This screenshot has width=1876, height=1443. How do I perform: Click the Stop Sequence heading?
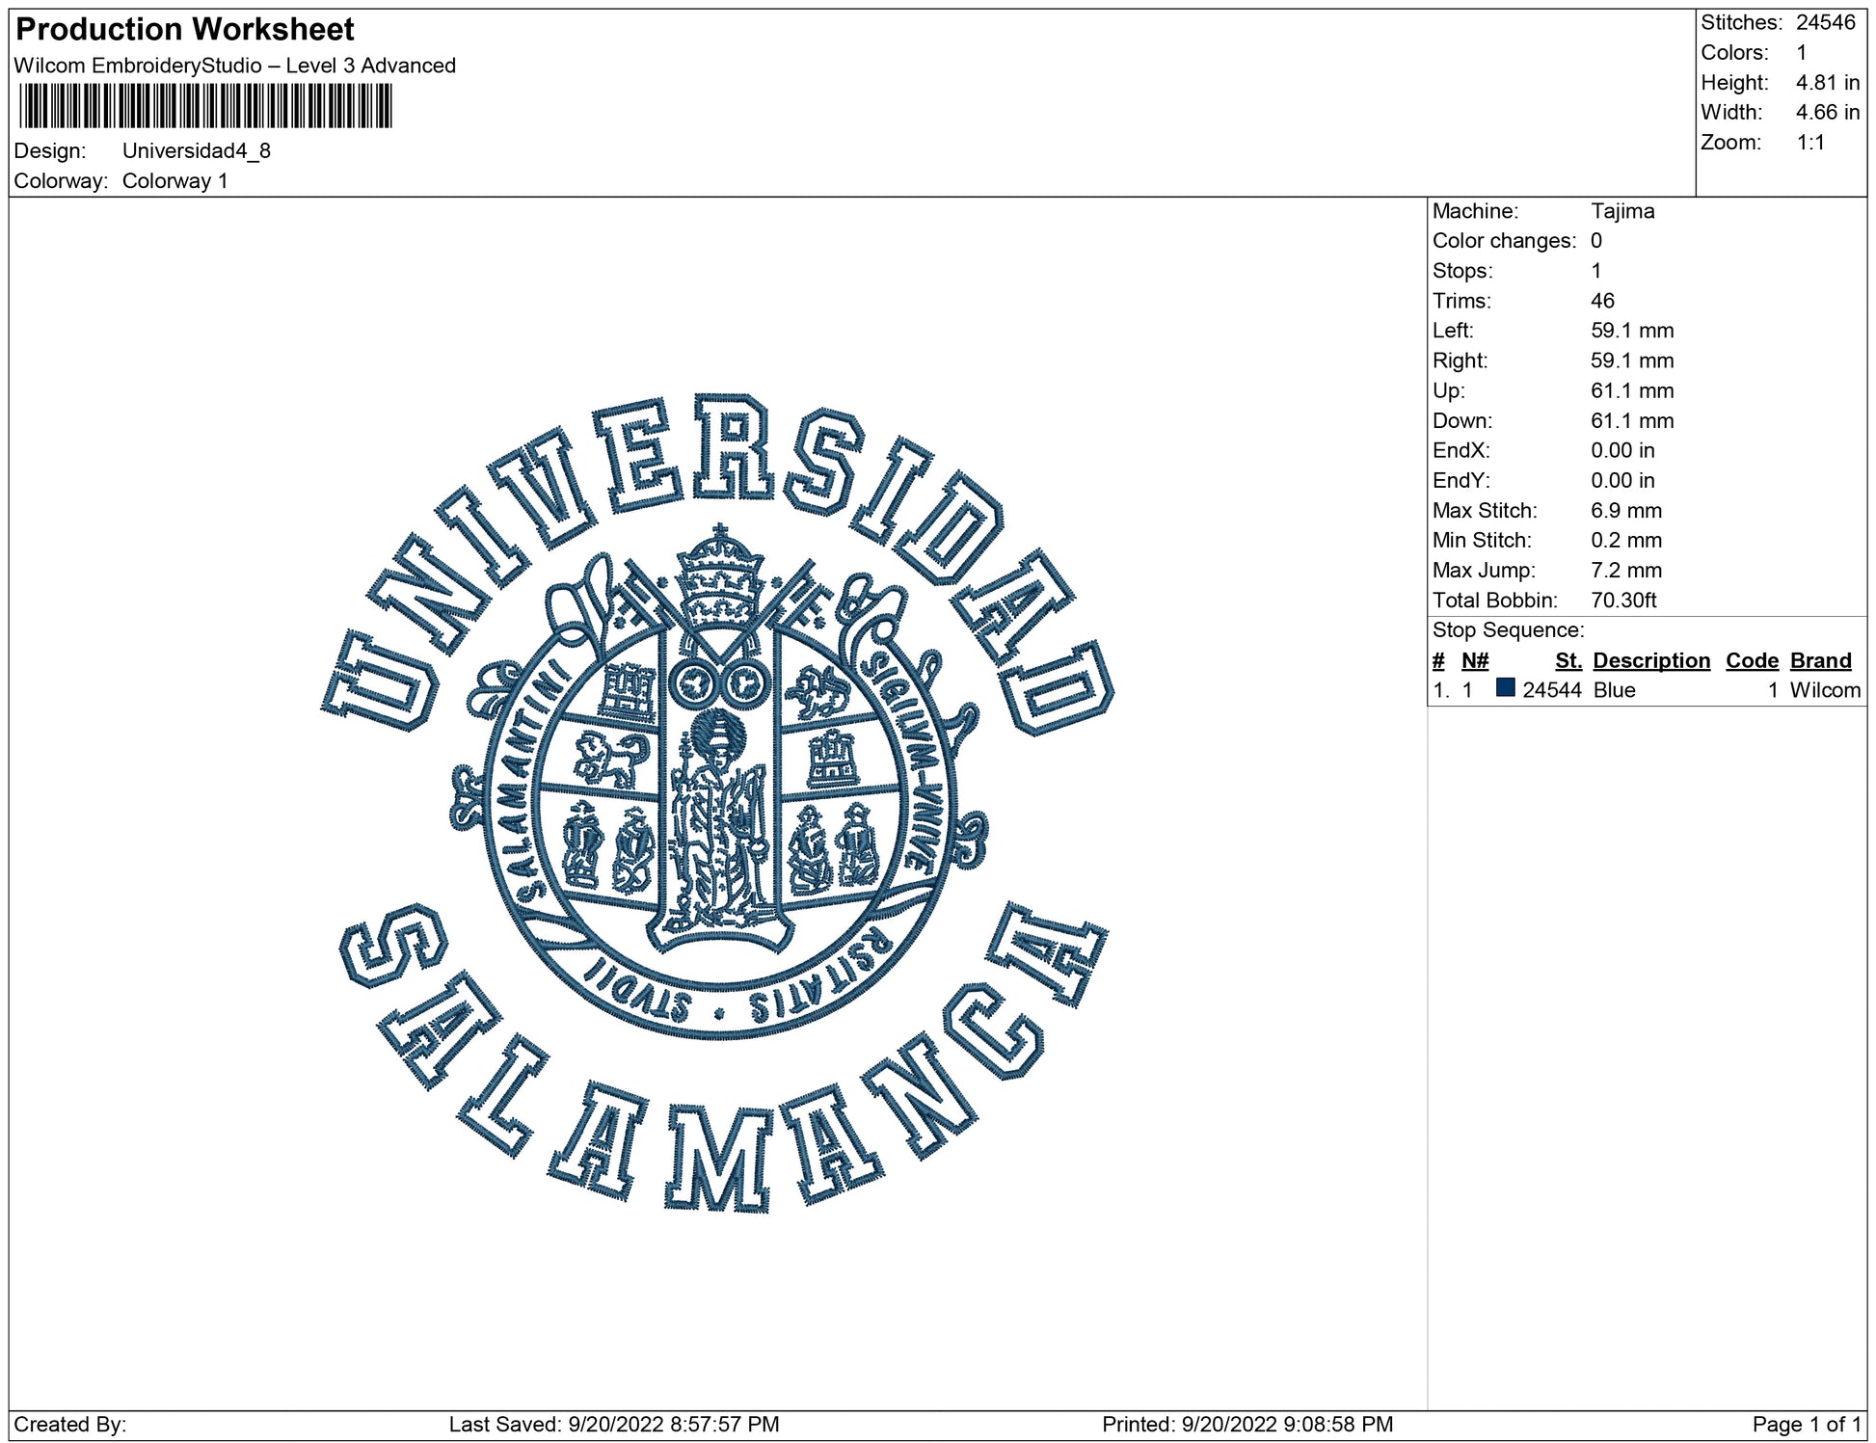(x=1508, y=630)
